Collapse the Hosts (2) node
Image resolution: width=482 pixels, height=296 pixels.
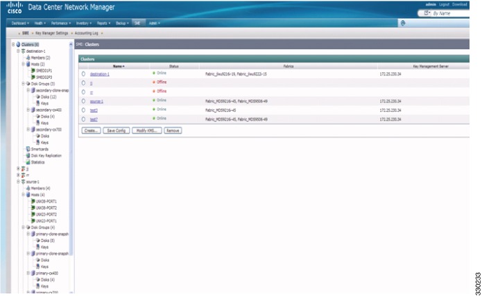23,64
